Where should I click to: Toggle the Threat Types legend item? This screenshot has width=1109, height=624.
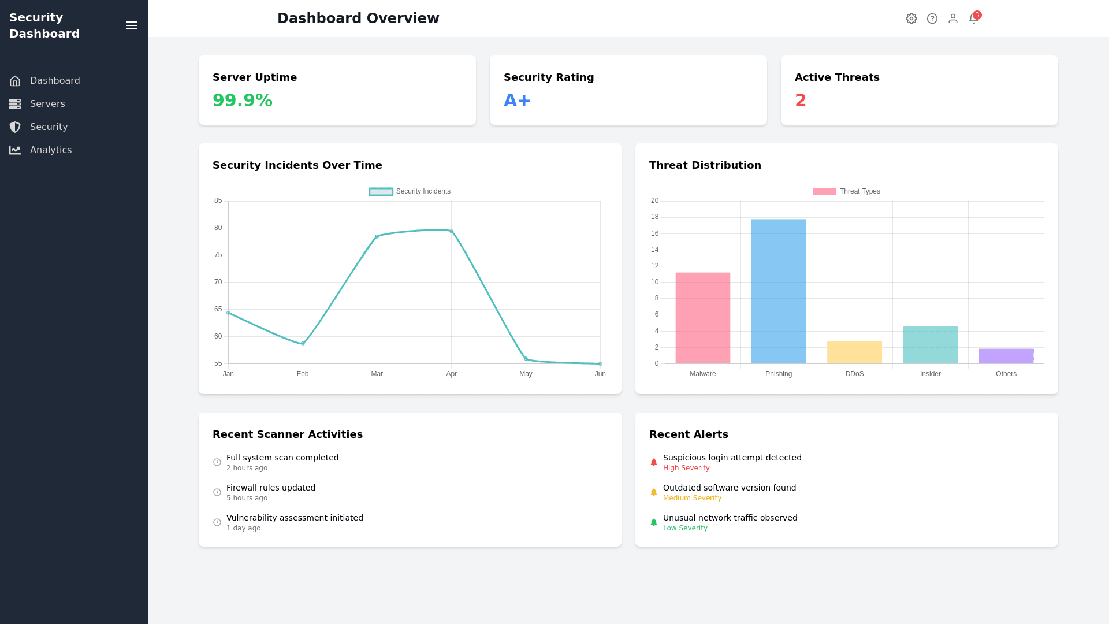point(847,191)
